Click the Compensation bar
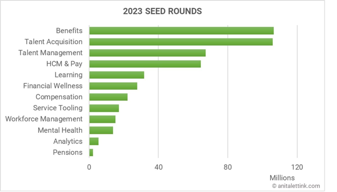The height and width of the screenshot is (192, 337). click(x=108, y=97)
